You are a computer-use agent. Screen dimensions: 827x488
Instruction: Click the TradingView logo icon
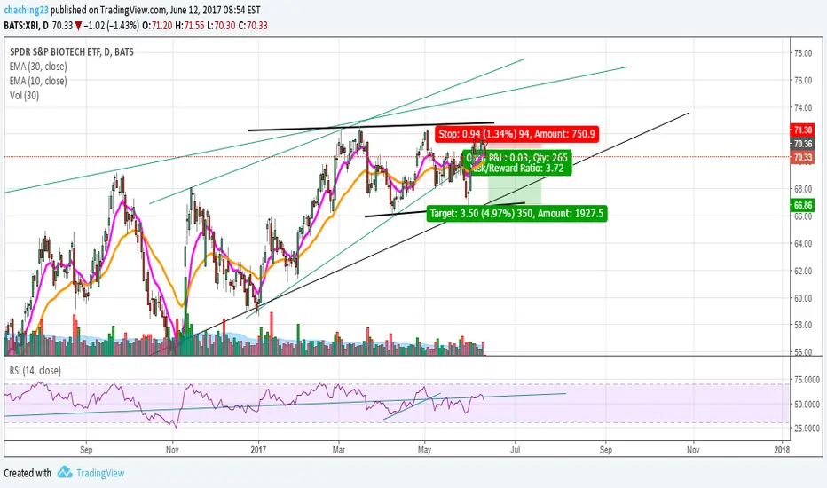point(65,472)
